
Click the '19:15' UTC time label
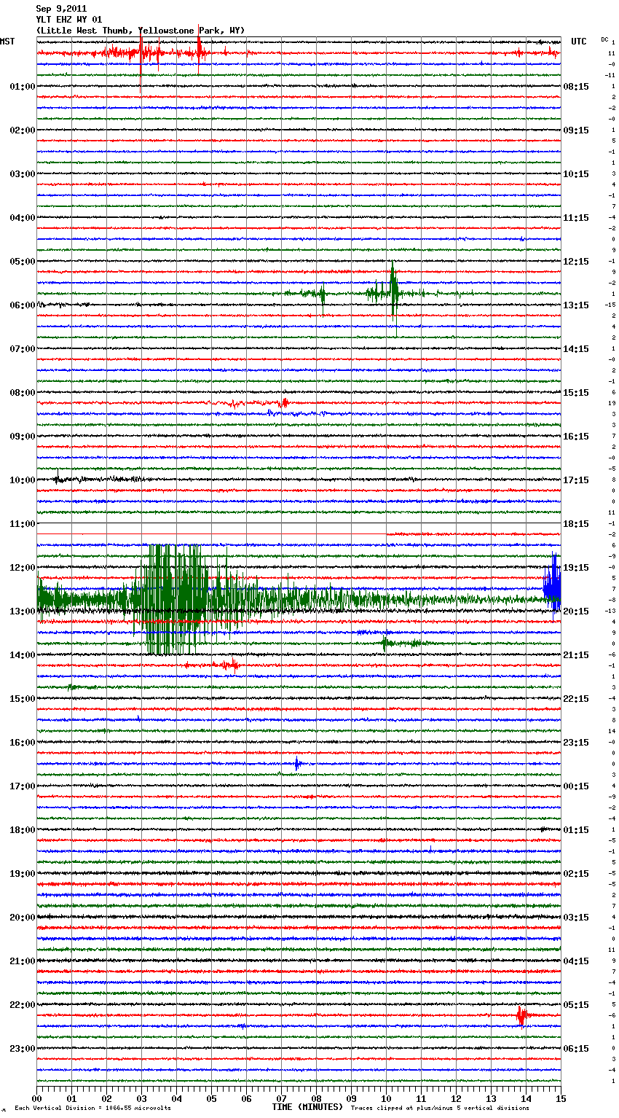point(576,568)
